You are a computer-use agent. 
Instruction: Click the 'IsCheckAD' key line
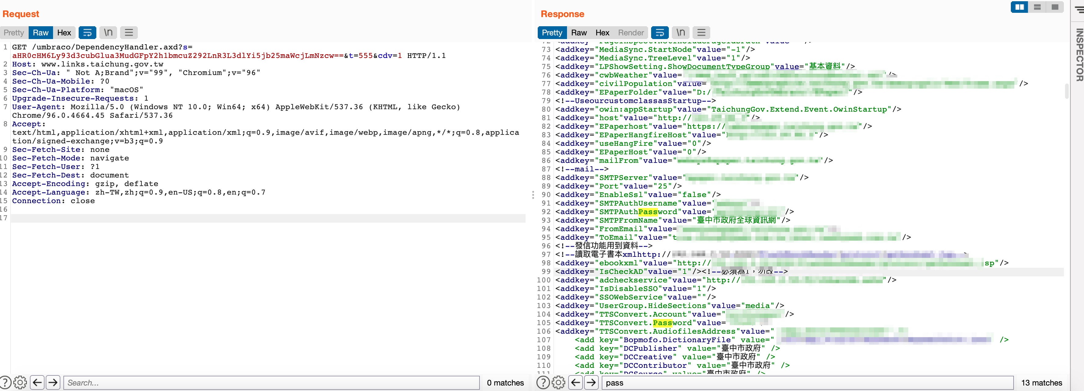672,271
